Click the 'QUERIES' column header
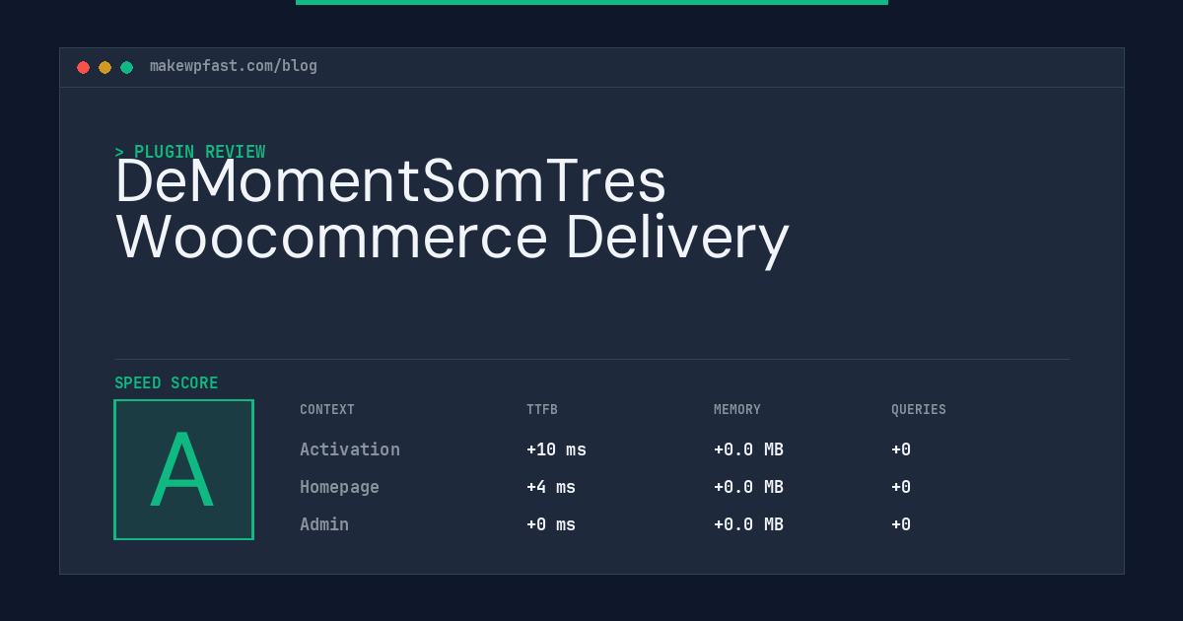Screen dimensions: 1183x621 click(919, 410)
